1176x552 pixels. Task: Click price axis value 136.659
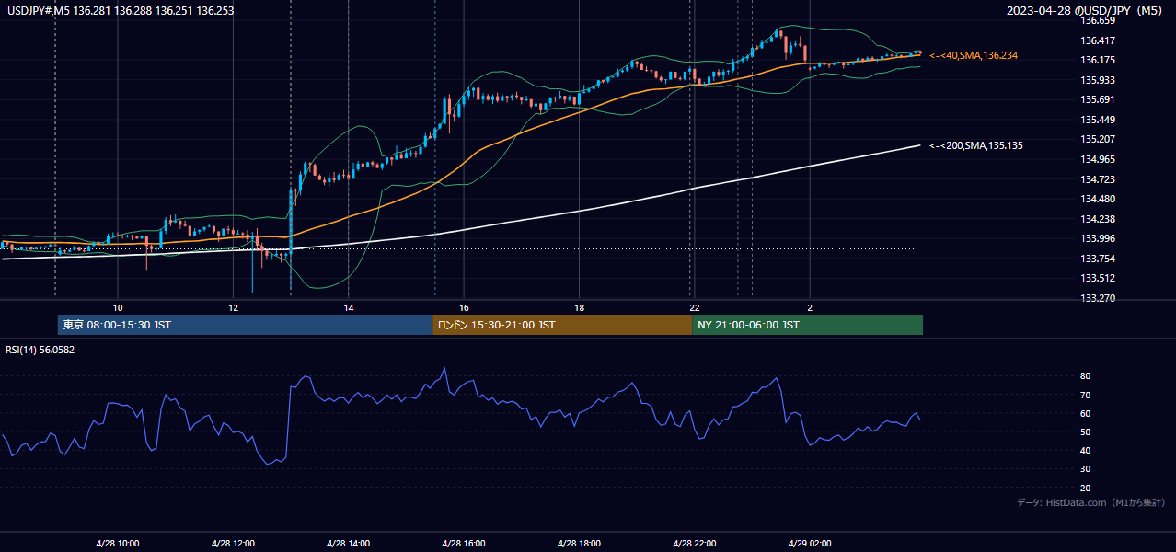click(x=1098, y=20)
